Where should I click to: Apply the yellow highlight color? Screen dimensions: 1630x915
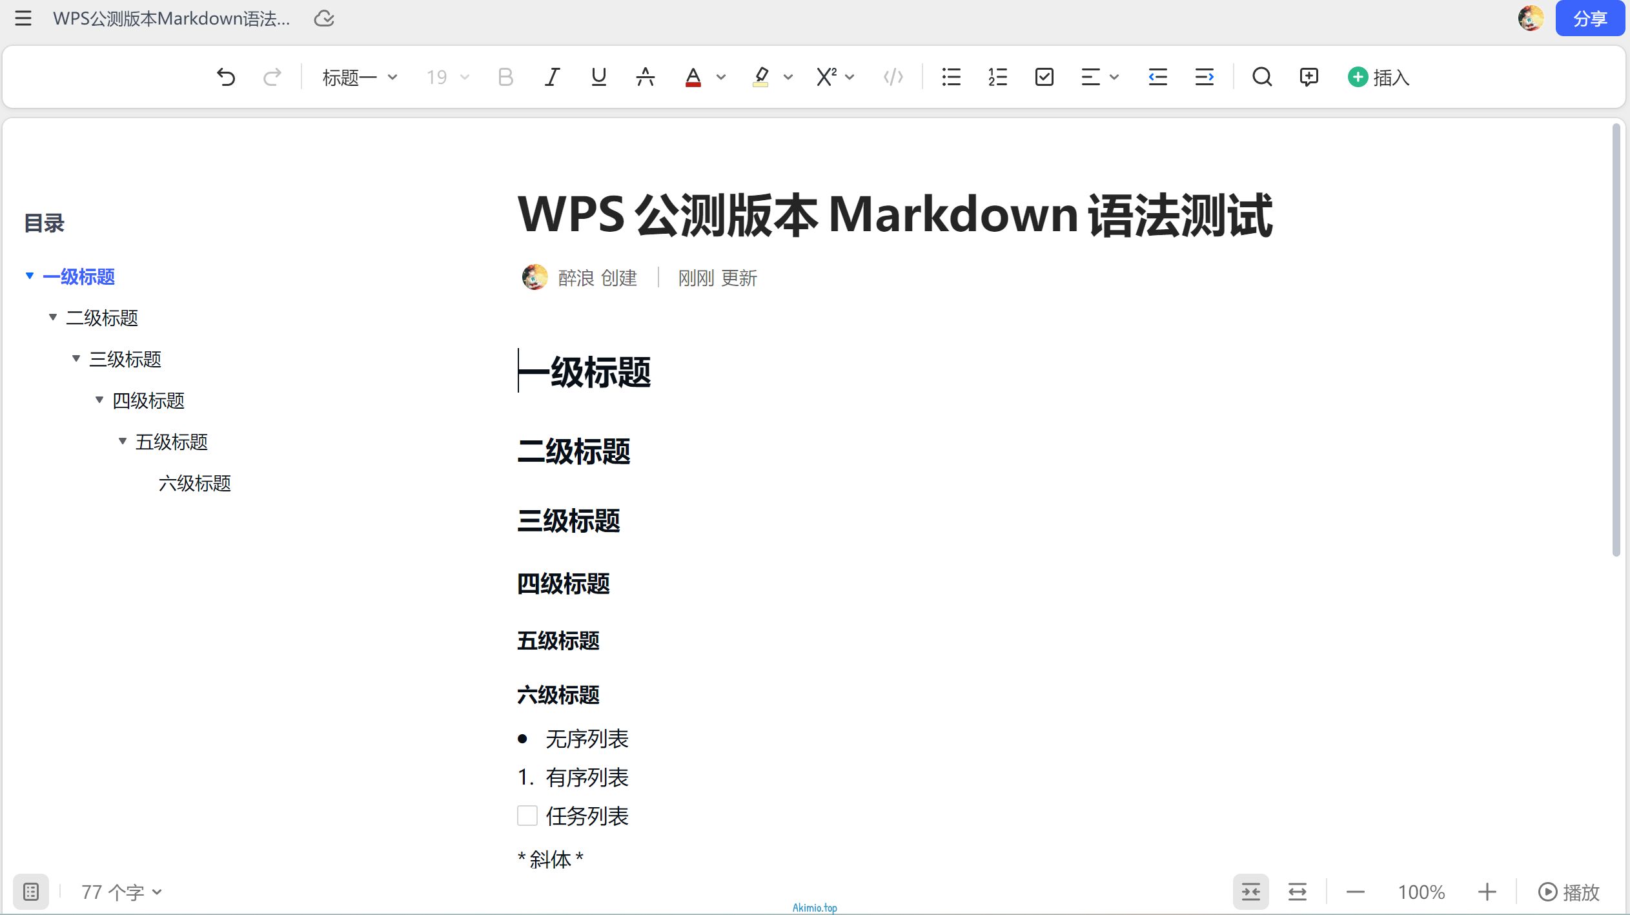(761, 77)
